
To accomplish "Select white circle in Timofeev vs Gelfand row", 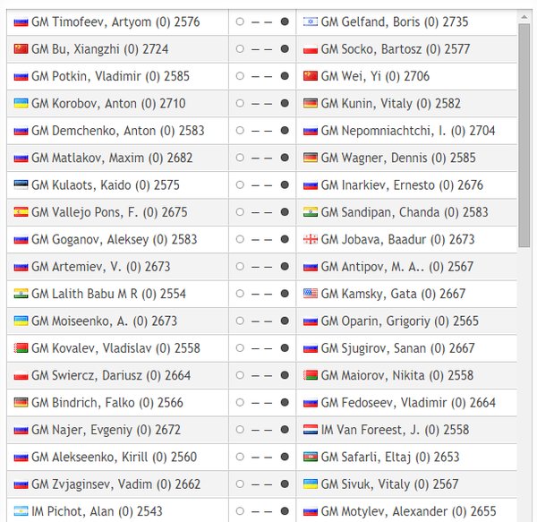I will 240,21.
